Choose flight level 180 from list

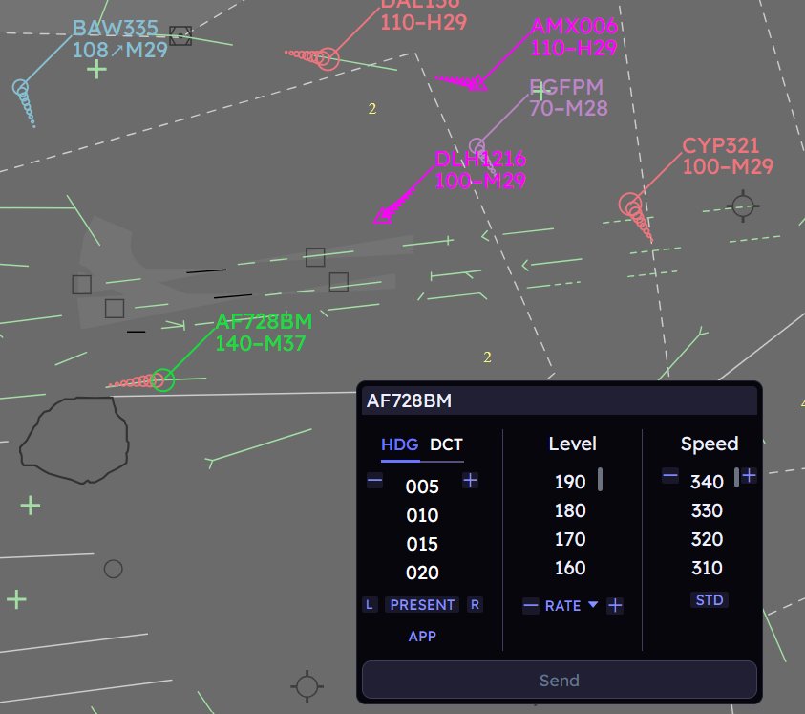pos(570,510)
